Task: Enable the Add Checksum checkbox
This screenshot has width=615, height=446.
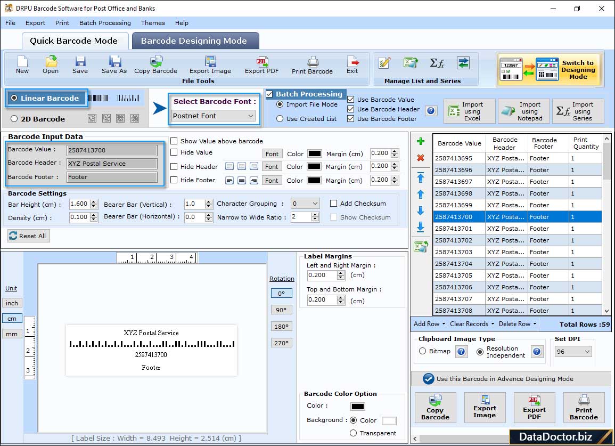Action: coord(333,204)
